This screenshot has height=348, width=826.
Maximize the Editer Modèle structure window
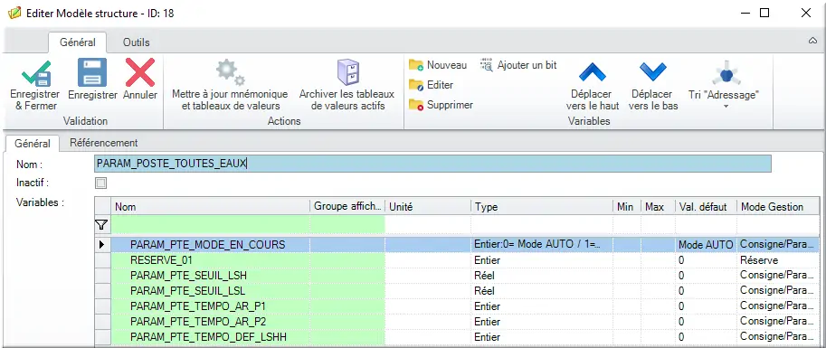point(764,14)
